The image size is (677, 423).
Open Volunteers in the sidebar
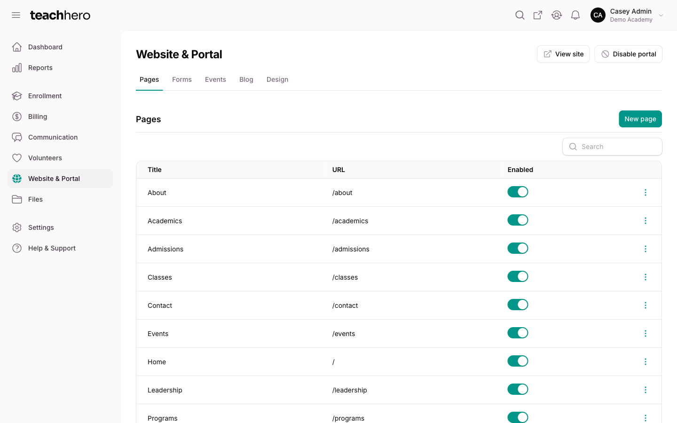pos(60,158)
